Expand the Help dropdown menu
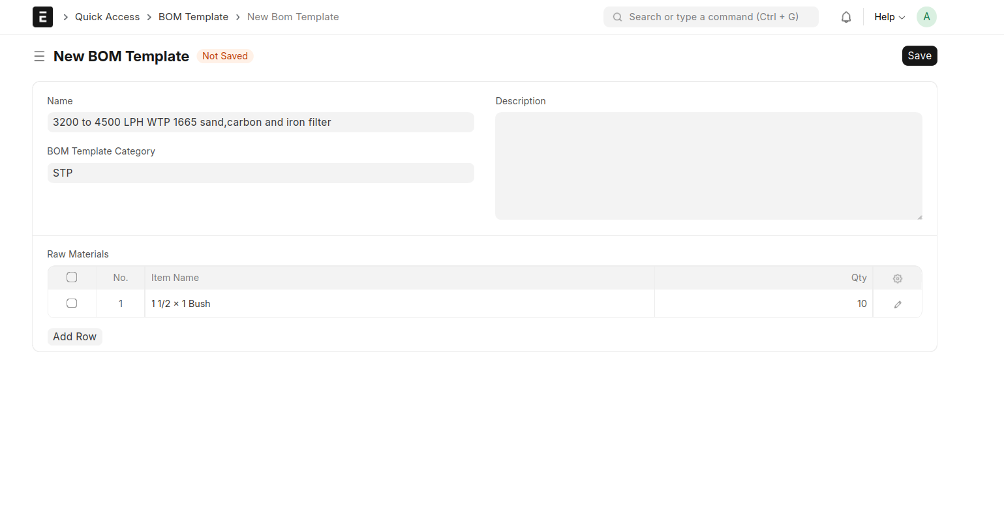Screen dimensions: 1004x530 [x=889, y=17]
